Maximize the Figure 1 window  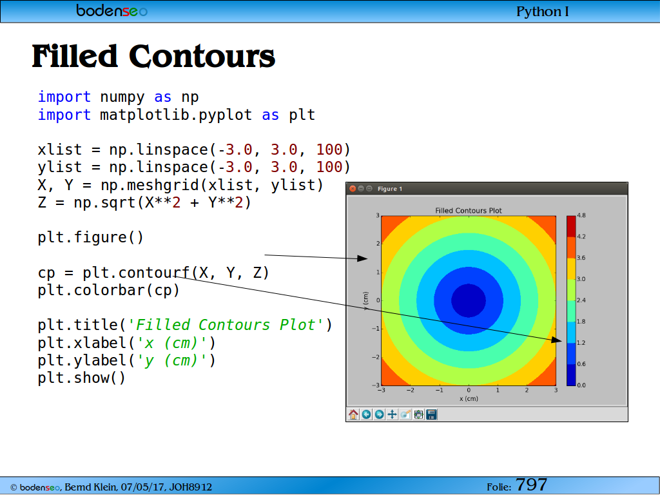point(369,189)
